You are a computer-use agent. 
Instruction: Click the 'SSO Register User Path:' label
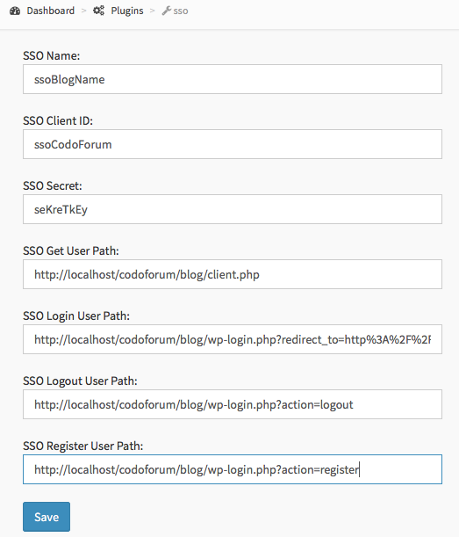pyautogui.click(x=82, y=446)
